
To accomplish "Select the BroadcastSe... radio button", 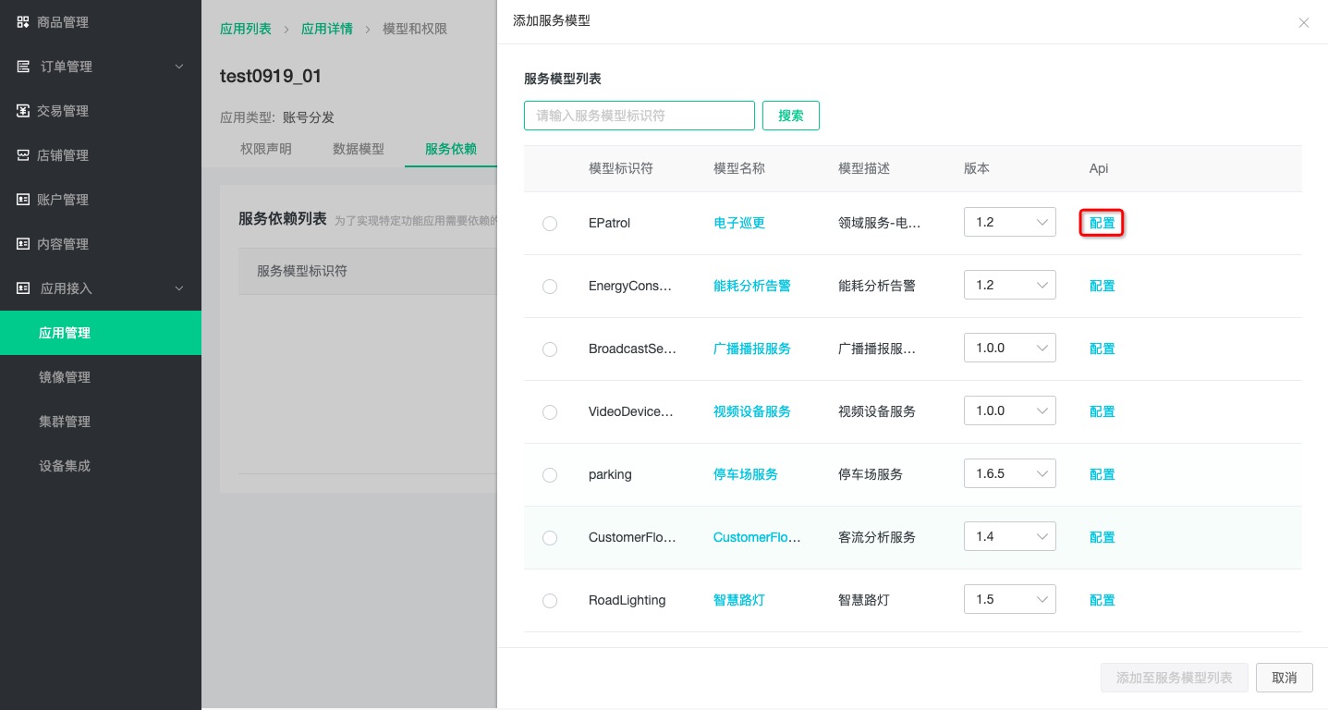I will click(550, 349).
